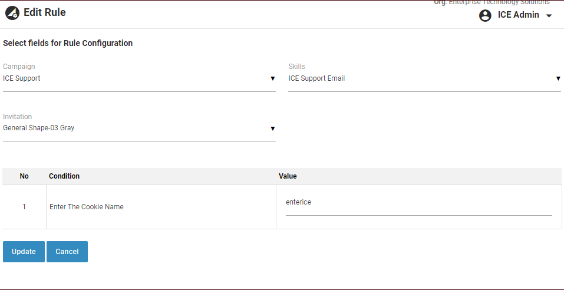The height and width of the screenshot is (290, 564).
Task: Select the Enter The Cookie Name condition
Action: [87, 207]
